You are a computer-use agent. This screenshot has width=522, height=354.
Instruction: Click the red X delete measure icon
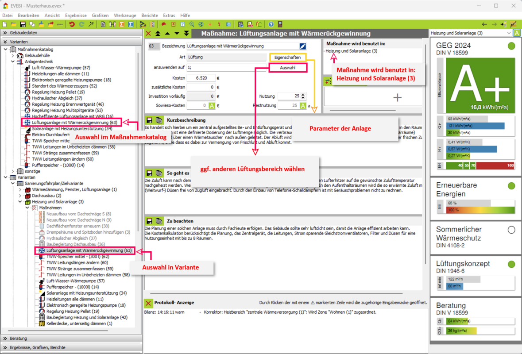tap(148, 34)
